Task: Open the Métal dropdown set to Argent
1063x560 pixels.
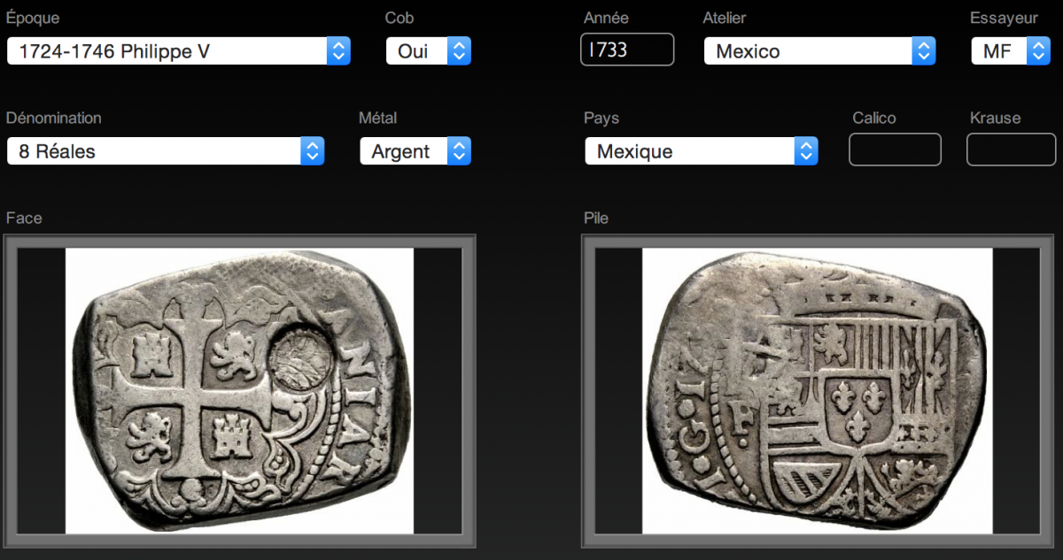Action: pos(415,151)
